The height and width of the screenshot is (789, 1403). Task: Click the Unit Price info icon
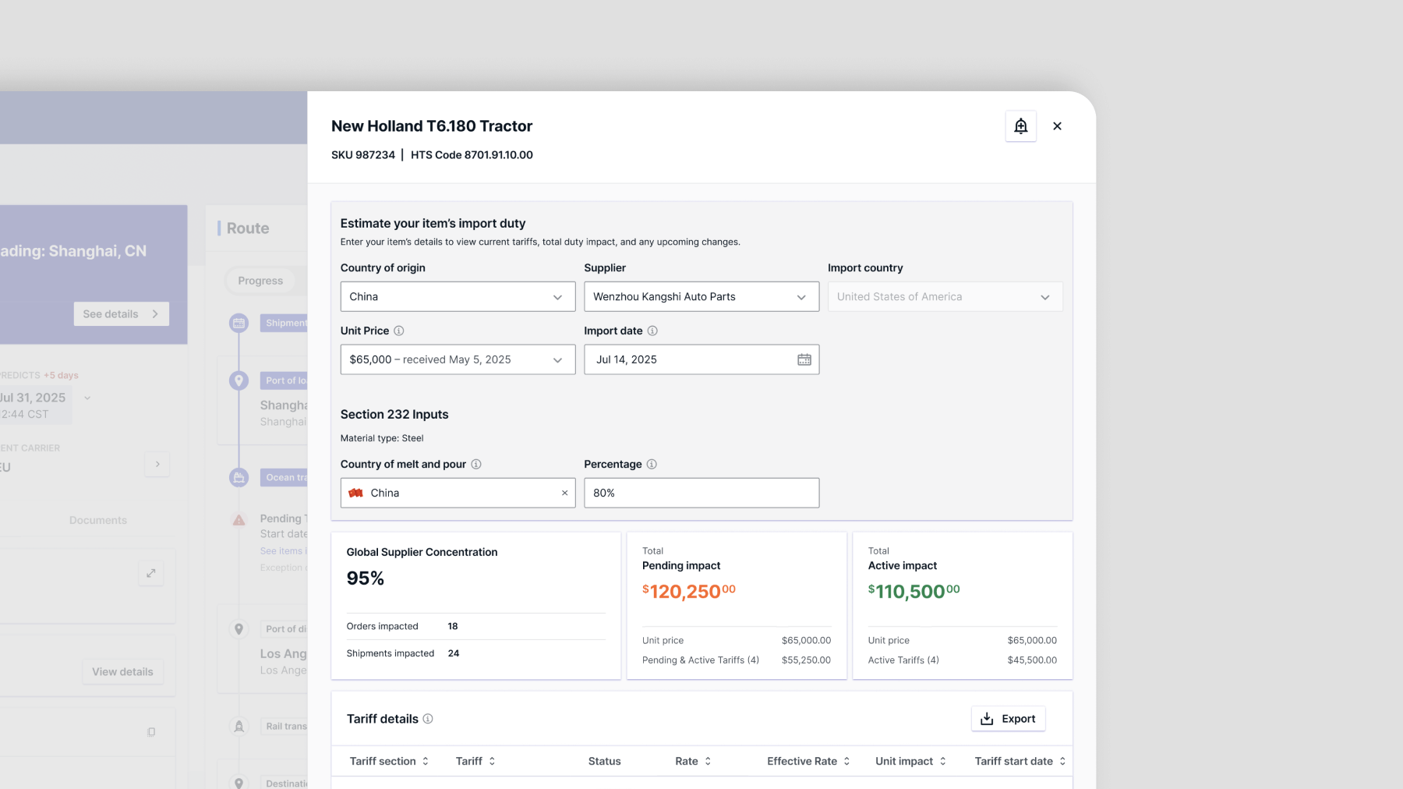tap(399, 331)
